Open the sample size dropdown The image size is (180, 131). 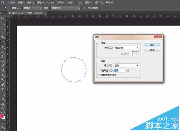tap(32, 8)
